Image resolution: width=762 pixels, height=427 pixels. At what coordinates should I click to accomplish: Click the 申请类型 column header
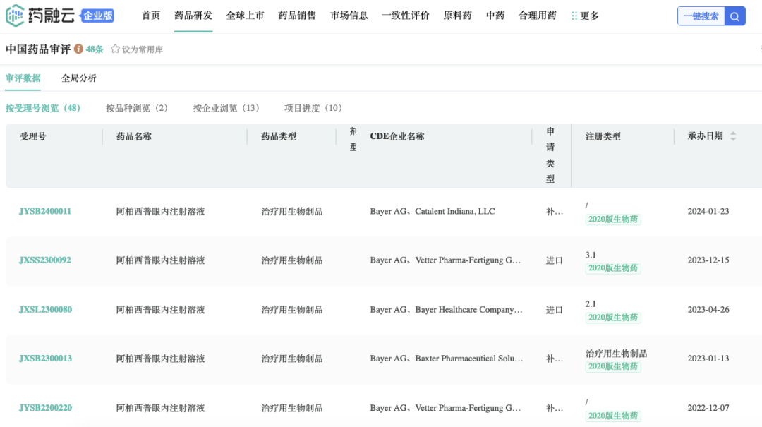pyautogui.click(x=550, y=155)
